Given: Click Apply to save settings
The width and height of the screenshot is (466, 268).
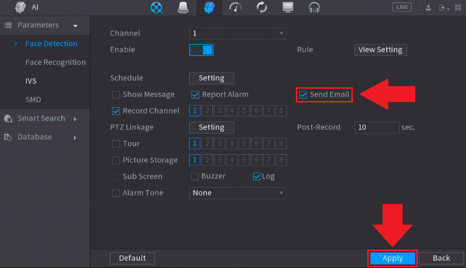Looking at the screenshot, I should click(x=393, y=258).
